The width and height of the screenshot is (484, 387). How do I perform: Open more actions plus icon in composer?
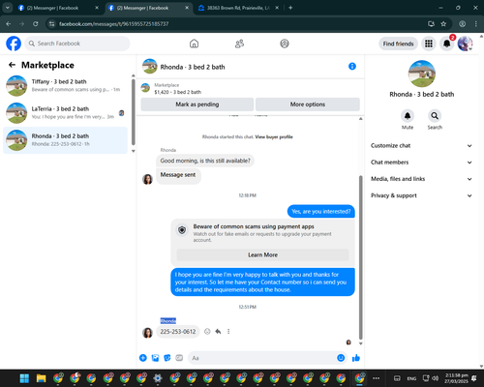[143, 358]
